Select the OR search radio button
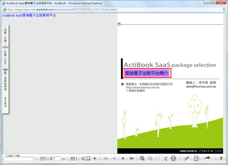228x165 pixels. pos(15,156)
